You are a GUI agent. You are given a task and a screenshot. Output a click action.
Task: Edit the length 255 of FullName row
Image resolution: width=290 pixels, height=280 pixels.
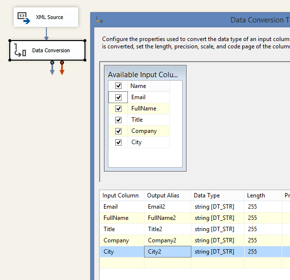[x=263, y=218]
